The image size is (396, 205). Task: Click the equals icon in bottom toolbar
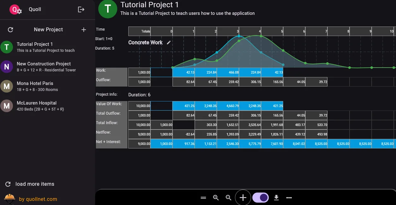point(203,197)
